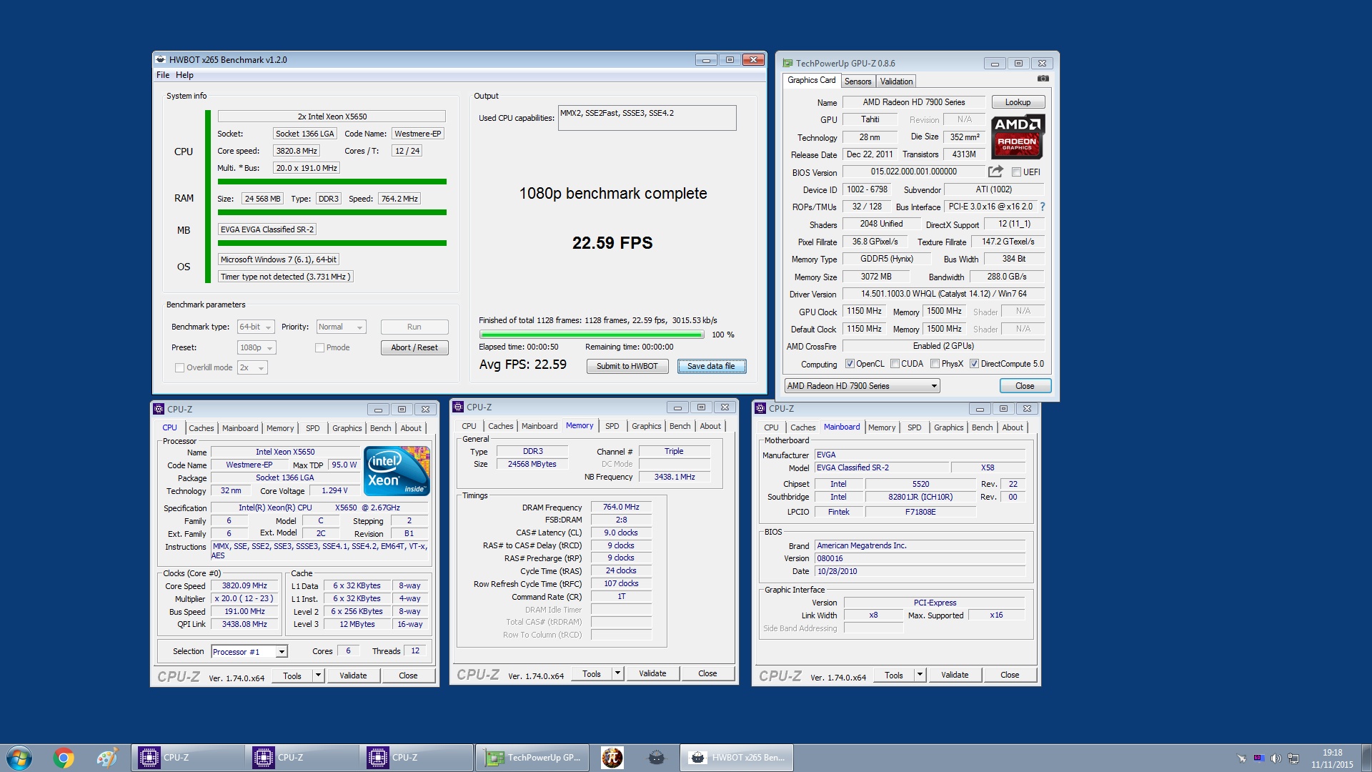The image size is (1372, 772).
Task: Click the CPU-Z Memory window title icon
Action: point(458,407)
